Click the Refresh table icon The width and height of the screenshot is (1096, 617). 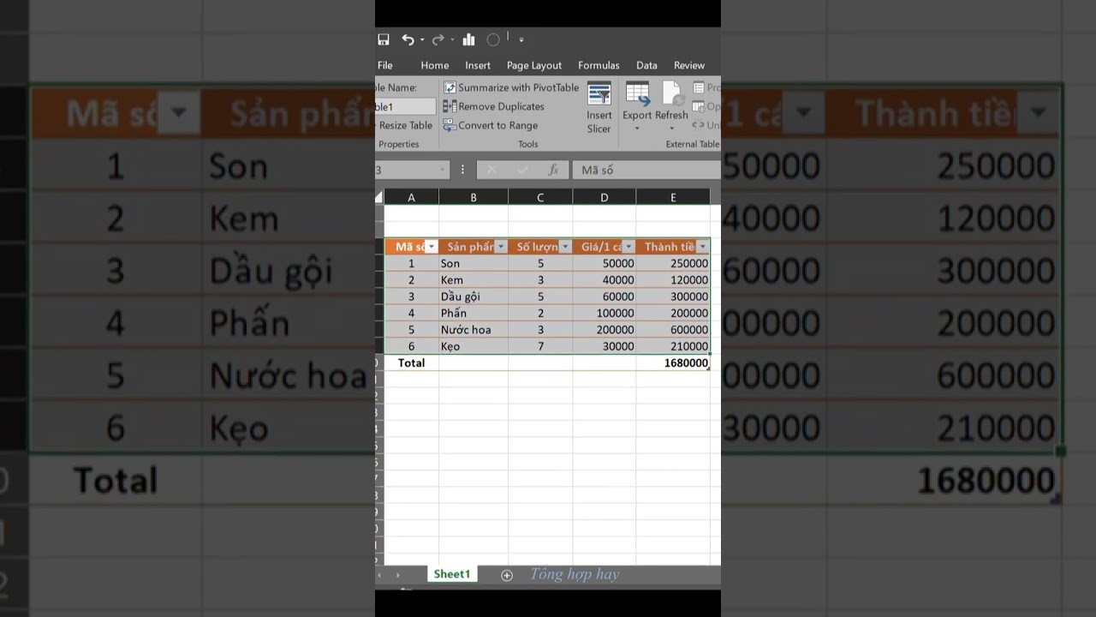(x=672, y=93)
